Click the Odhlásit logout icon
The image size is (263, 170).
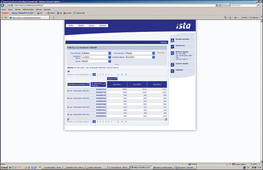(x=172, y=71)
